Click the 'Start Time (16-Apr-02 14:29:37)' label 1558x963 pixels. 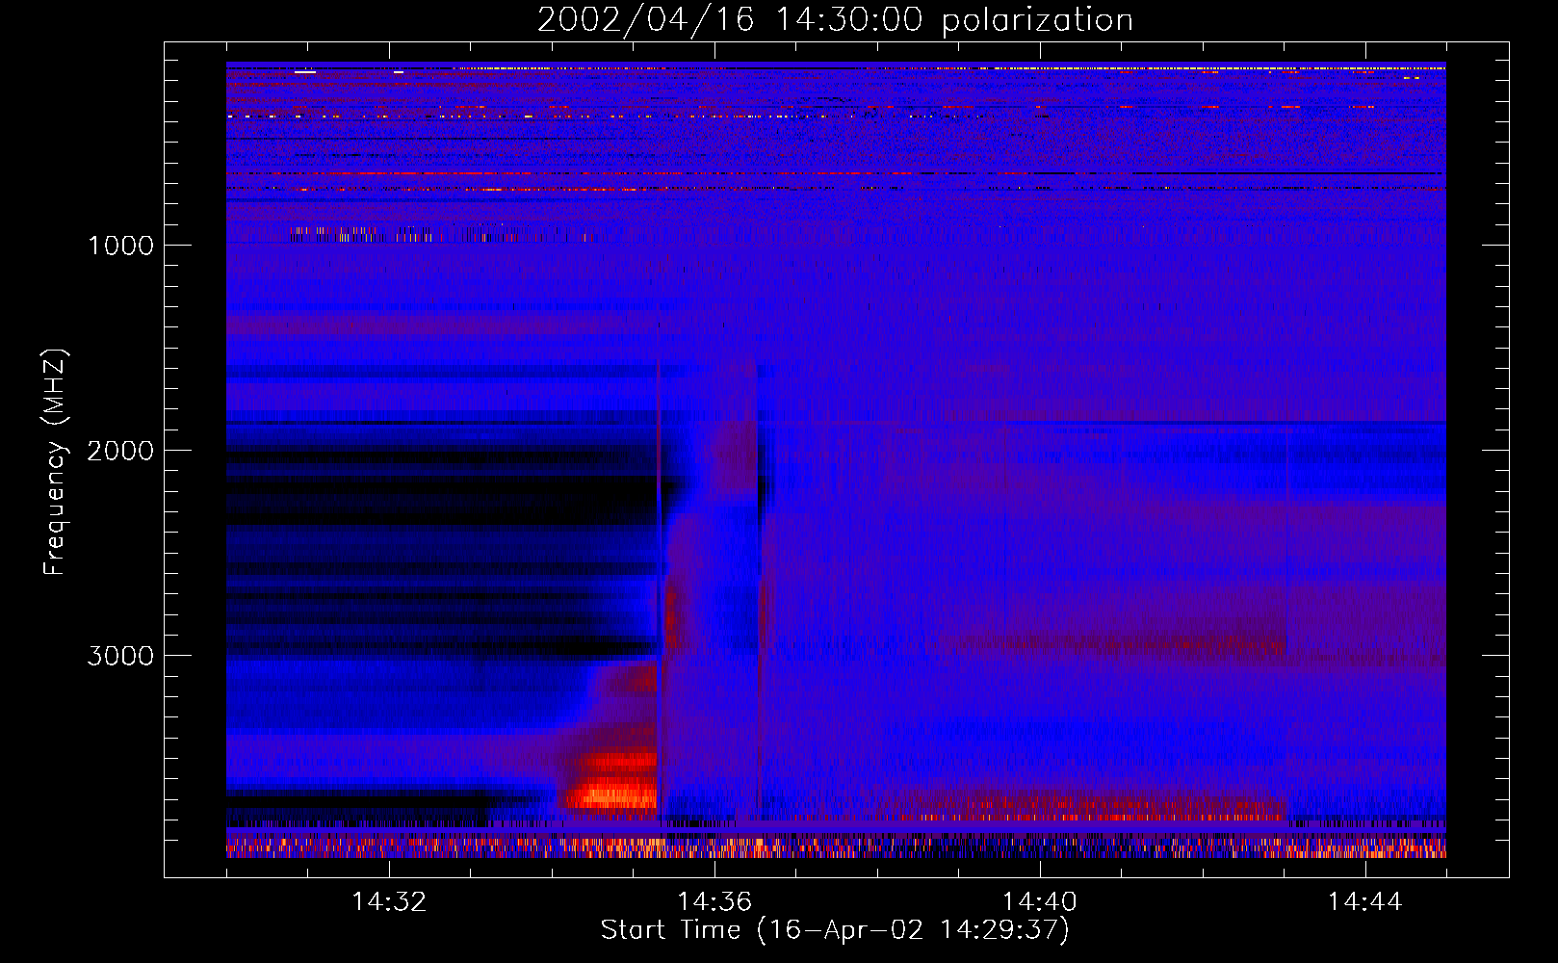tap(835, 930)
